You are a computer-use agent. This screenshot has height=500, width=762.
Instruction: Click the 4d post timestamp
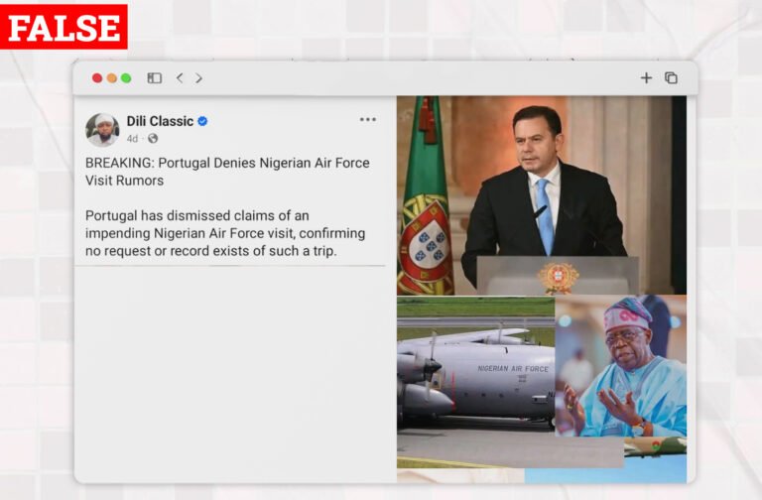coord(132,139)
